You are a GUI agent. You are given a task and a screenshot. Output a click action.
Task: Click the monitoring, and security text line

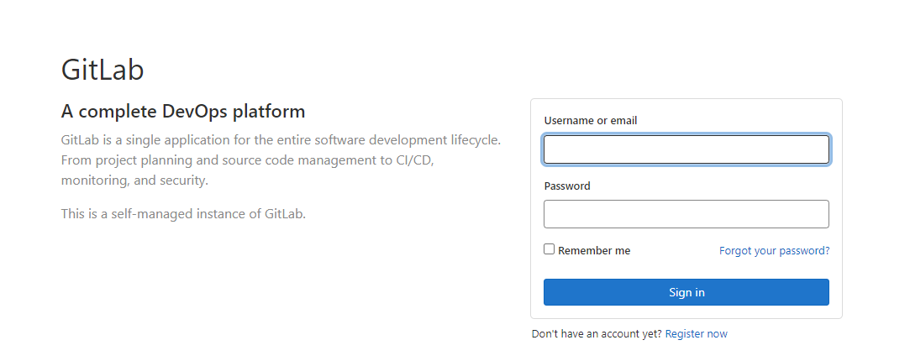click(134, 180)
